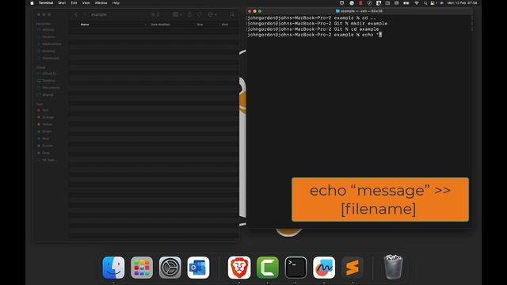The width and height of the screenshot is (507, 285).
Task: Click the Terminal command line with echo
Action: (314, 35)
